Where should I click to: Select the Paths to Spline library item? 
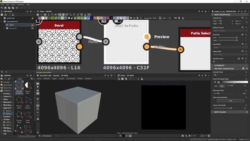19,102
